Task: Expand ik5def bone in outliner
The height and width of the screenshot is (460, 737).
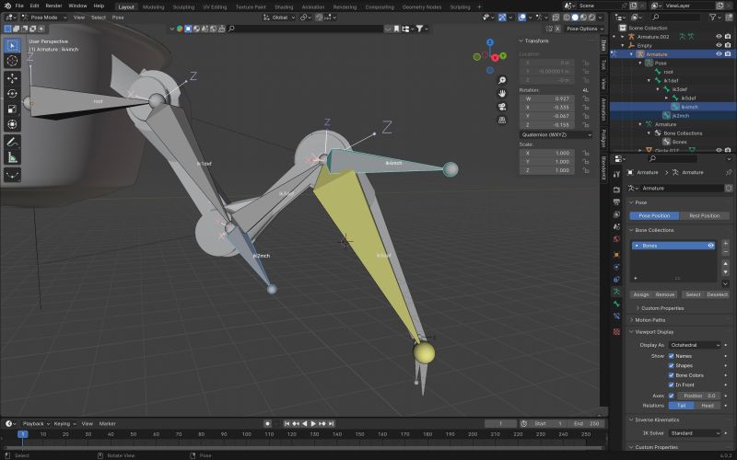Action: (666, 98)
